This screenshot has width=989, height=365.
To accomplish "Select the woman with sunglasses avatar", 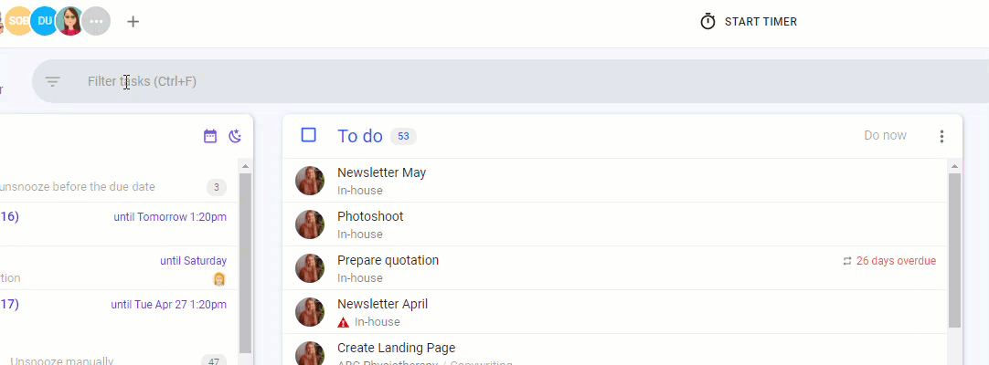I will pos(70,21).
